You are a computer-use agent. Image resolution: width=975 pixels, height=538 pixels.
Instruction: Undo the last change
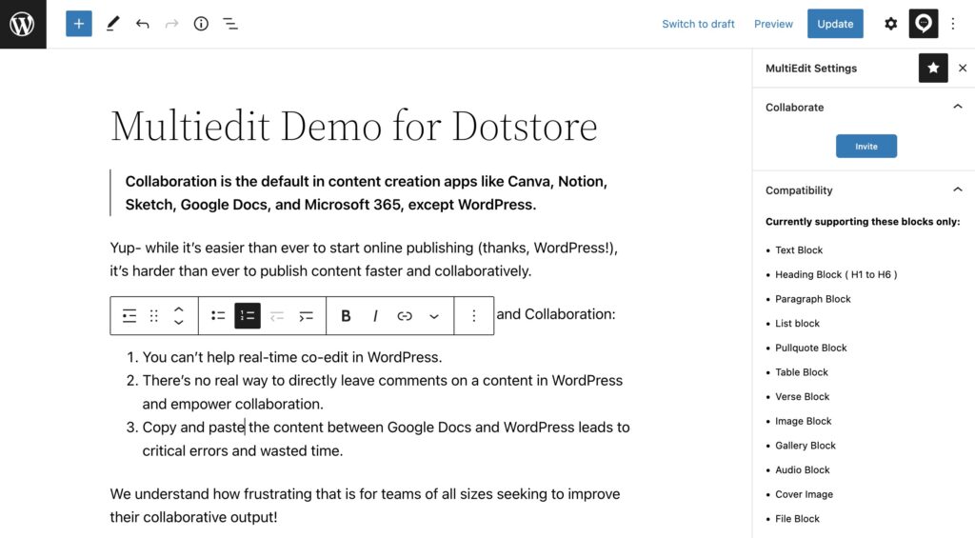tap(143, 24)
